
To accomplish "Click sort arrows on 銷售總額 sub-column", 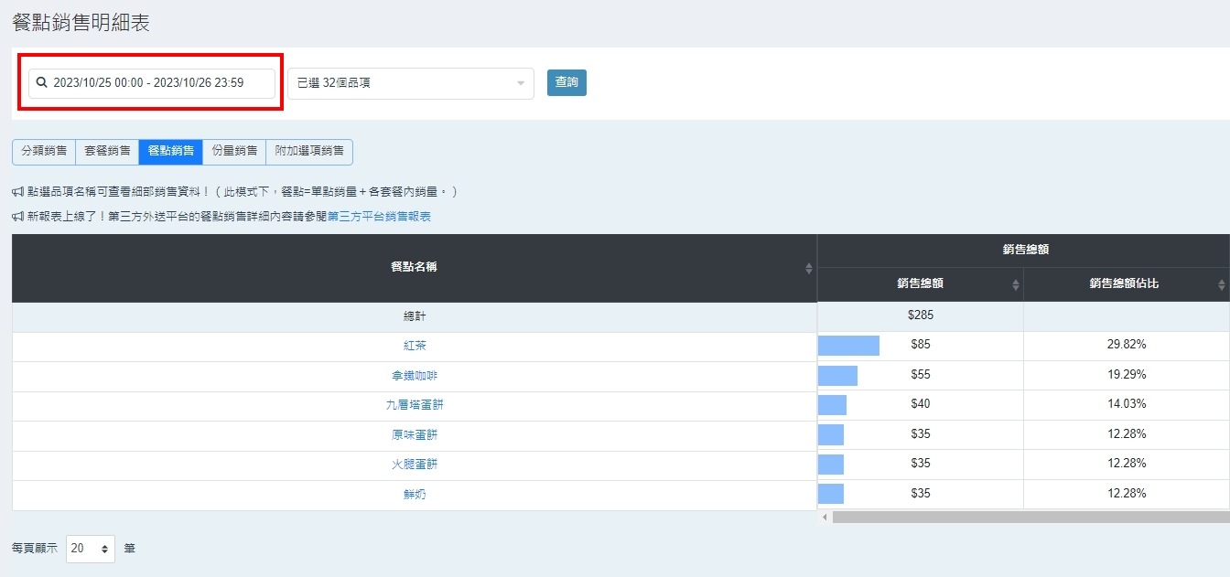I will [1015, 285].
